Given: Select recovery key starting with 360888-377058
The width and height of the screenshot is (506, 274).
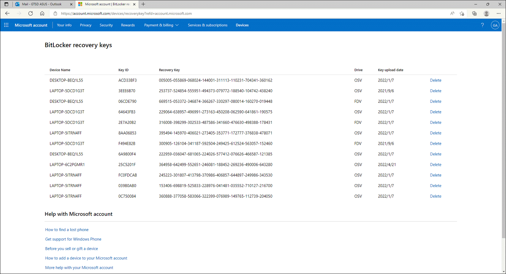Looking at the screenshot, I should coord(215,196).
